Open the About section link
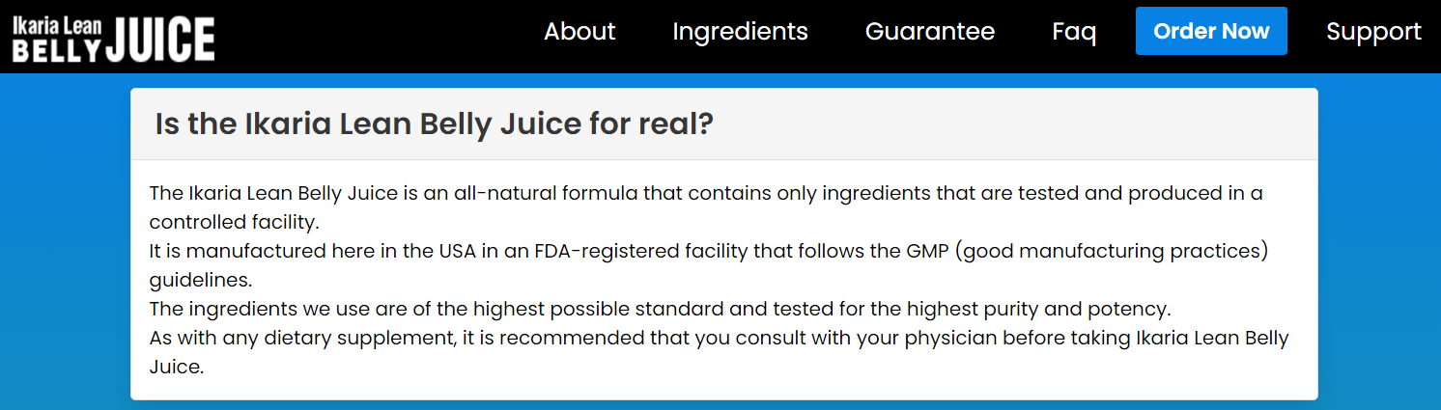Image resolution: width=1441 pixels, height=410 pixels. tap(579, 32)
